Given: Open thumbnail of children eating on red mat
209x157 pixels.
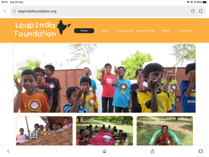Looking at the screenshot, I should (104, 131).
